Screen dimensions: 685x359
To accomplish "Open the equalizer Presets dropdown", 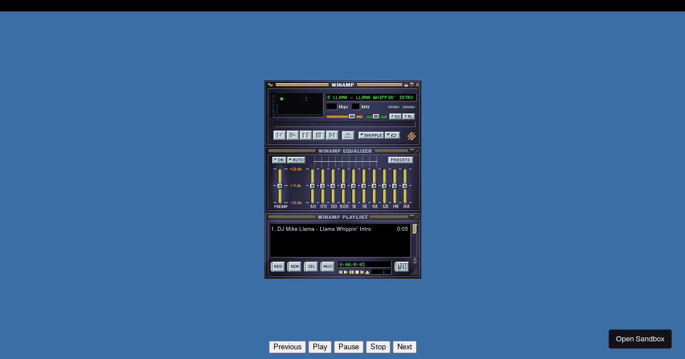I will tap(400, 160).
